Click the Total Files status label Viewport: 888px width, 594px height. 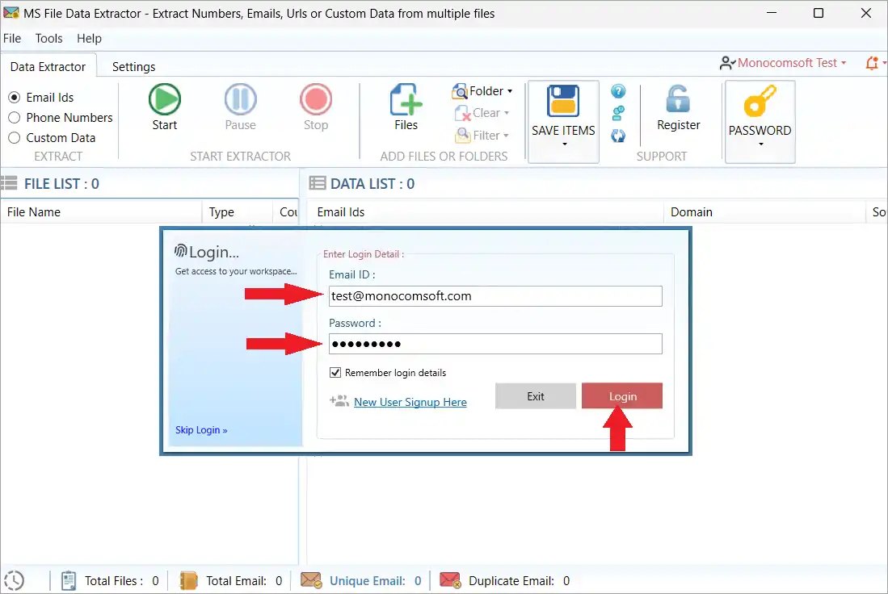(x=114, y=580)
